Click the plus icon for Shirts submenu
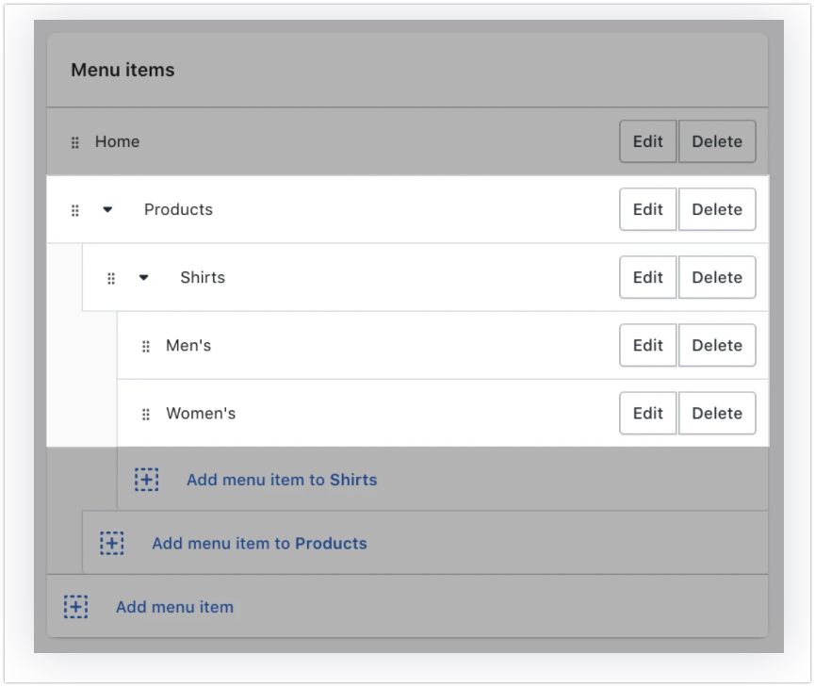Image resolution: width=815 pixels, height=687 pixels. 147,480
